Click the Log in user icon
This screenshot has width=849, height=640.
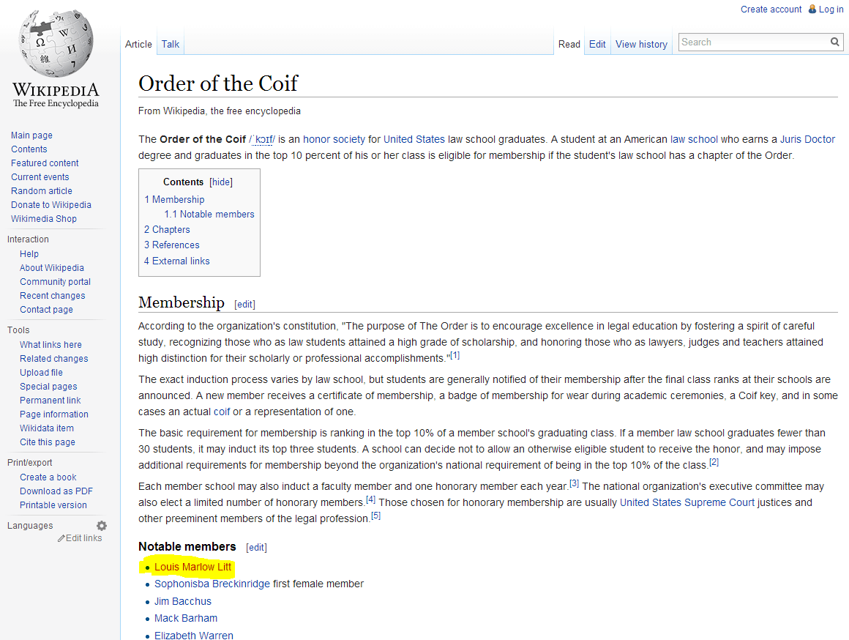click(812, 9)
